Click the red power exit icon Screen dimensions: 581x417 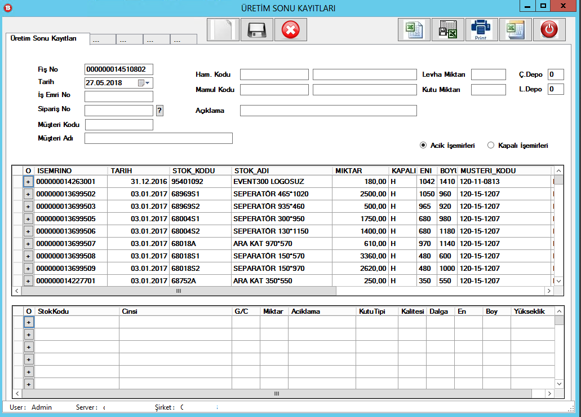click(549, 29)
